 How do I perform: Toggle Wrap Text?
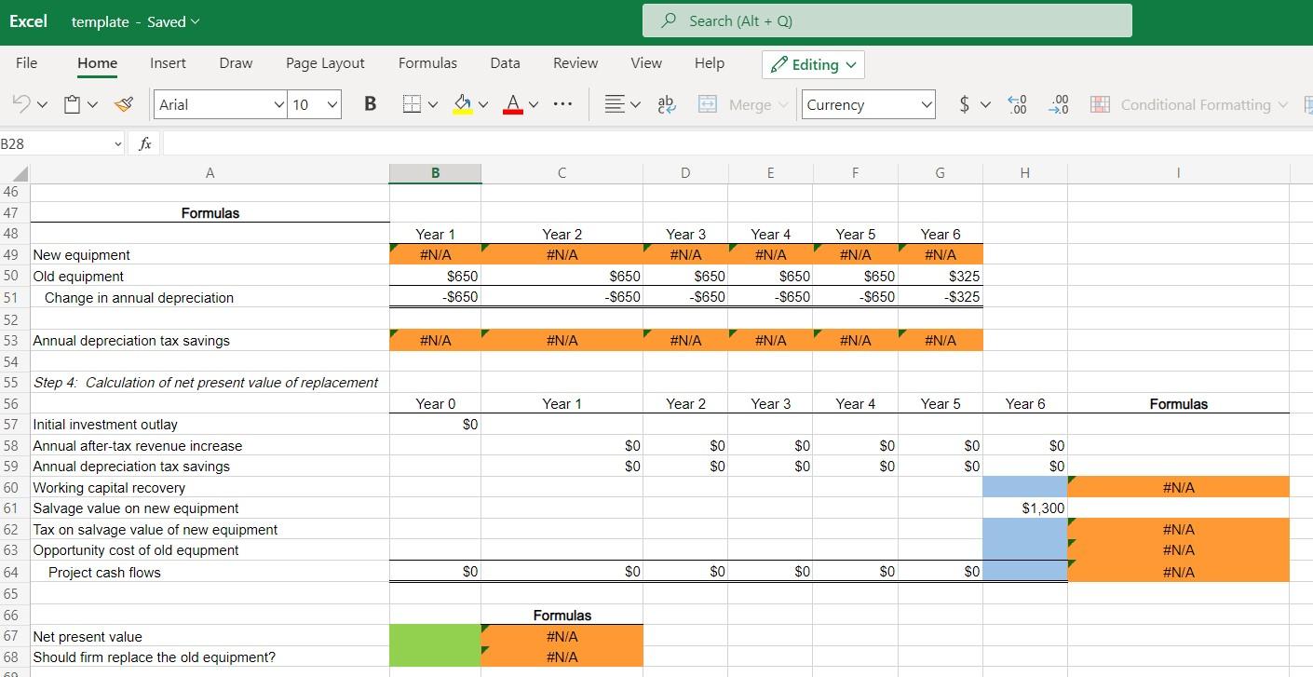coord(666,104)
